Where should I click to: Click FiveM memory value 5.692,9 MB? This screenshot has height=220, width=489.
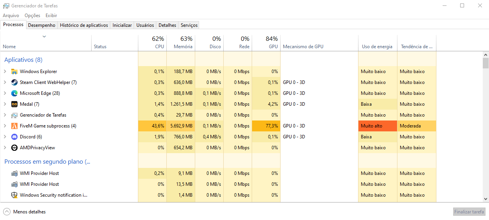click(x=181, y=126)
